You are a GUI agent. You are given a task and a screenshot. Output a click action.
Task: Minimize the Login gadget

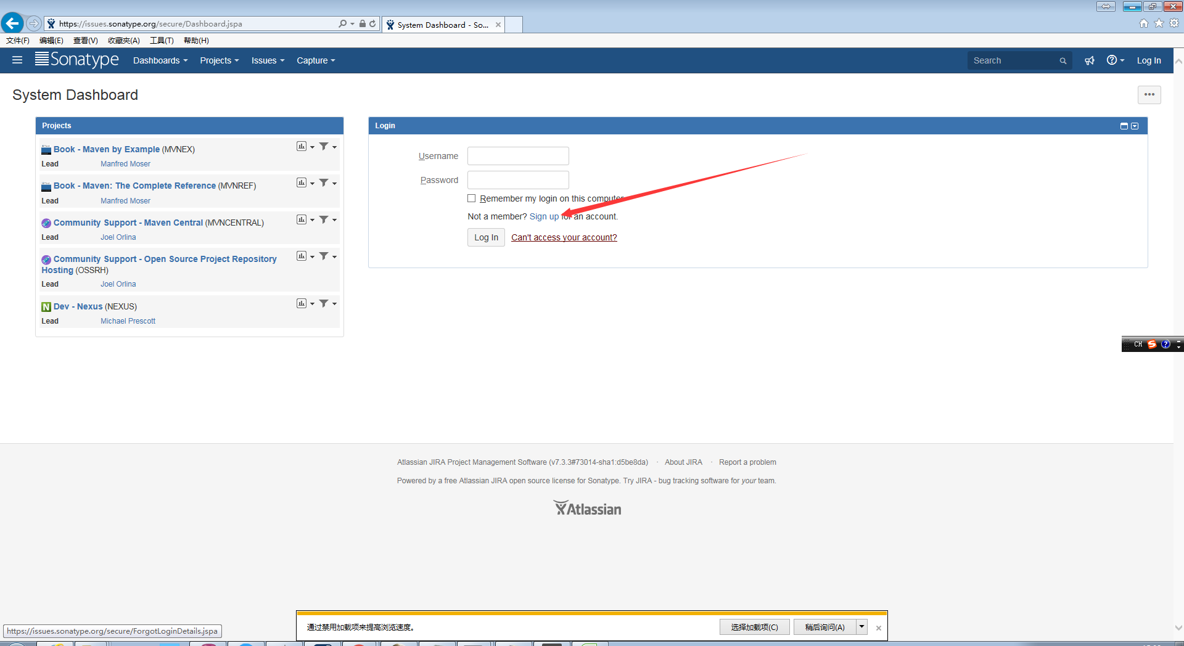[1124, 126]
